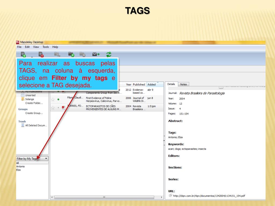Toggle gray read dot of TORRES entry
275x206 pixels.
click(58, 108)
